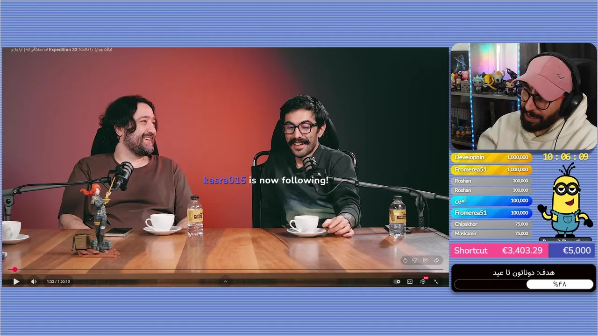The height and width of the screenshot is (336, 598).
Task: Click the video seek bar track
Action: pos(225,269)
